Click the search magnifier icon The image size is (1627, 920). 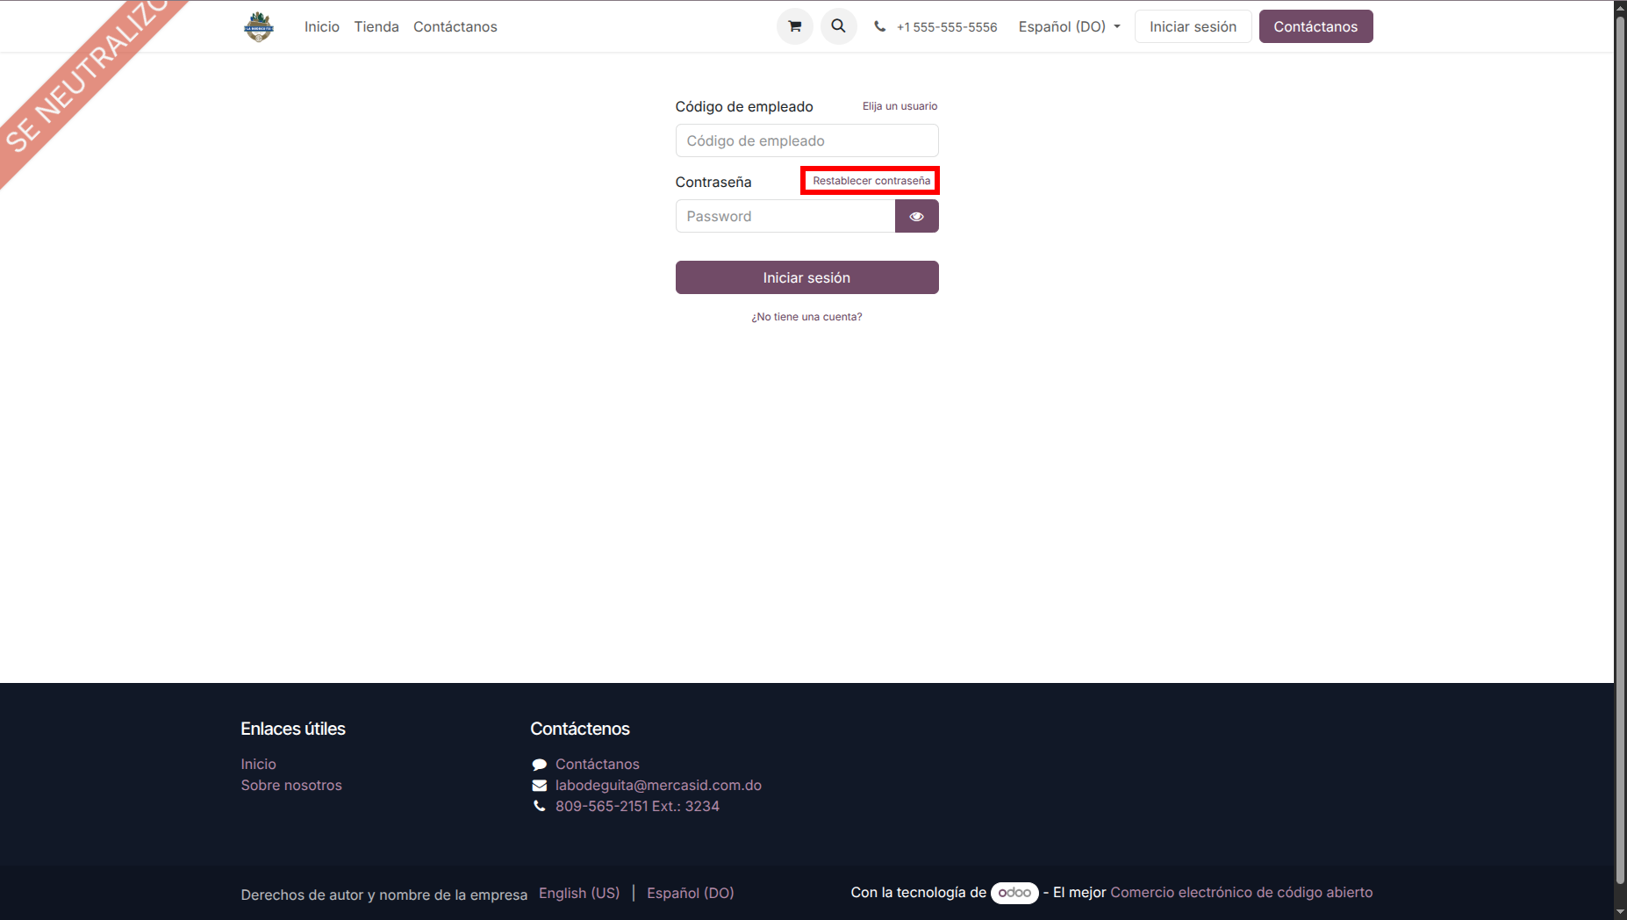click(x=838, y=26)
